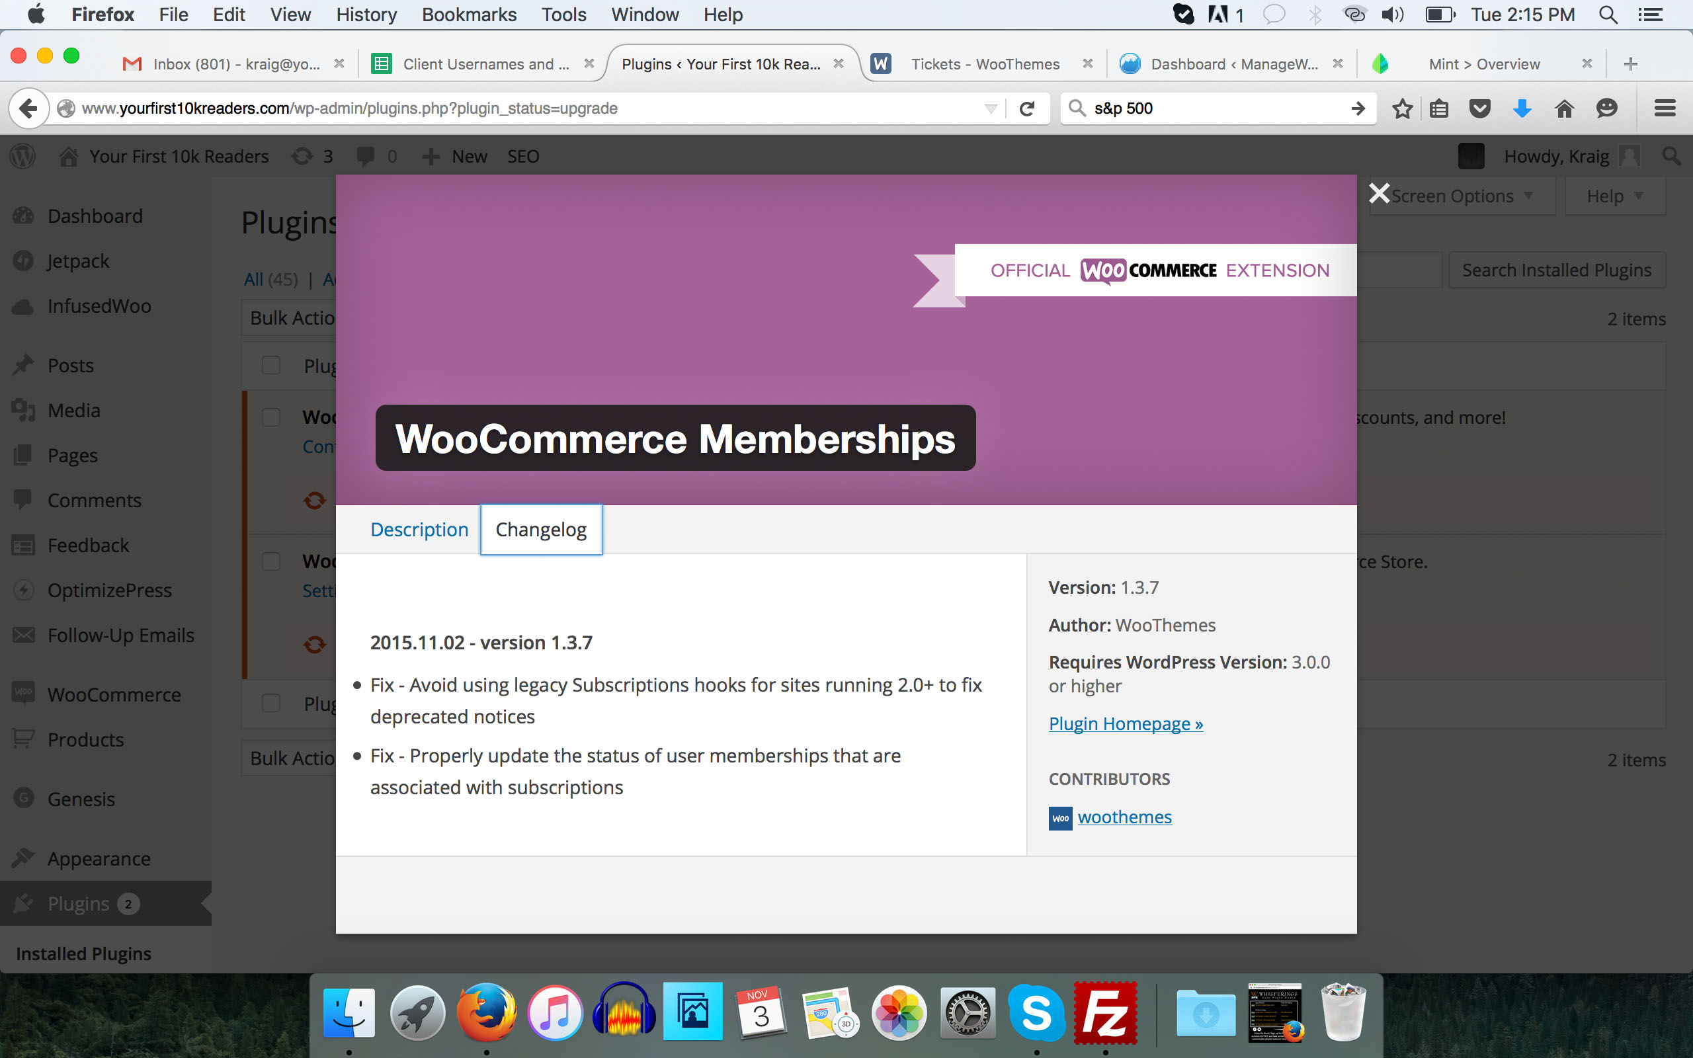Screen dimensions: 1693x1058
Task: Switch to the Description tab
Action: [x=419, y=530]
